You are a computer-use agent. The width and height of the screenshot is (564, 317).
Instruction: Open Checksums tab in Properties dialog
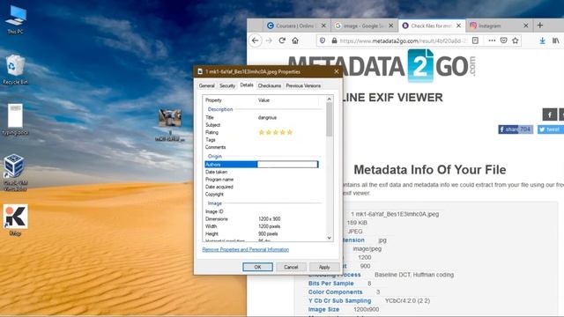point(270,86)
